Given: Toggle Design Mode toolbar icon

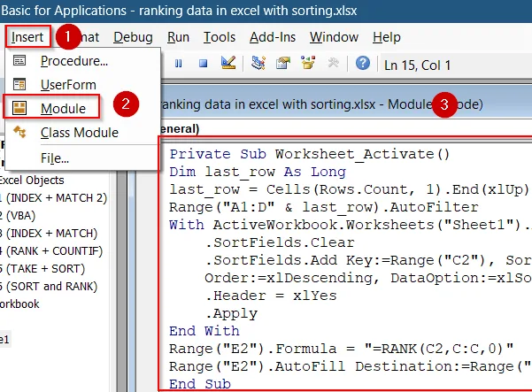Looking at the screenshot, I should (x=228, y=63).
